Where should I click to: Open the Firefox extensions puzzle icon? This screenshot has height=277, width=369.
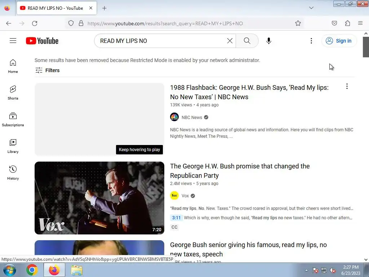347,23
